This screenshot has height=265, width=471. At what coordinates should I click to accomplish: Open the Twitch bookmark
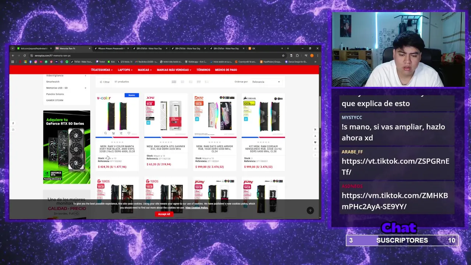(100, 62)
